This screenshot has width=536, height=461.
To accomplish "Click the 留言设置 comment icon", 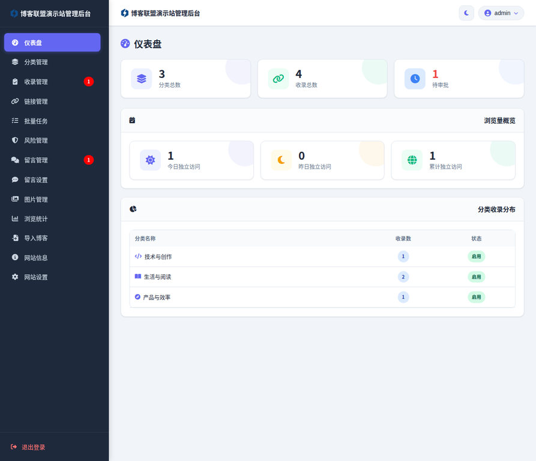I will point(15,179).
